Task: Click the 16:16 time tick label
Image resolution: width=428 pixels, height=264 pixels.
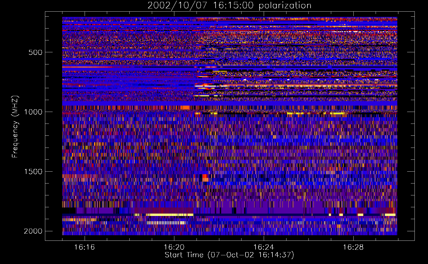Action: [x=84, y=247]
